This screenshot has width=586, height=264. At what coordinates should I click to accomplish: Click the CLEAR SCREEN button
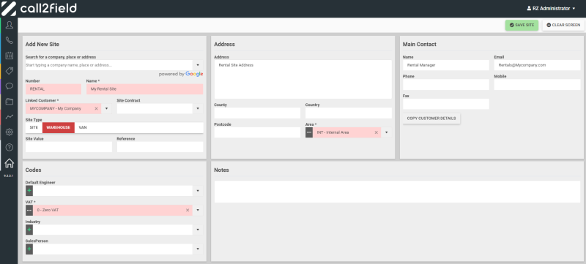(x=563, y=25)
